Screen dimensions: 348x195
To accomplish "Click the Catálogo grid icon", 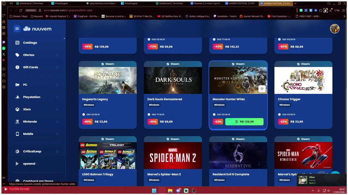I will (x=17, y=43).
